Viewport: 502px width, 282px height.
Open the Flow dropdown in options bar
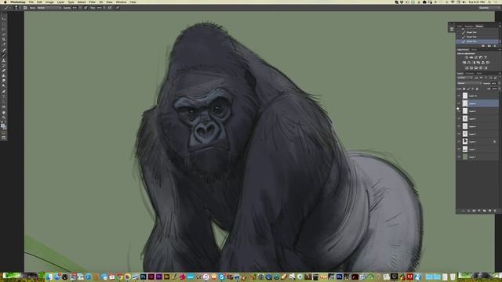[x=104, y=8]
